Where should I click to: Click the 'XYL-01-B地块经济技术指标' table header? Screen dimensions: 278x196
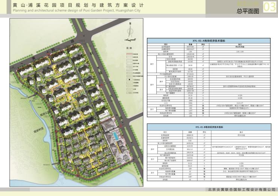[209, 127]
